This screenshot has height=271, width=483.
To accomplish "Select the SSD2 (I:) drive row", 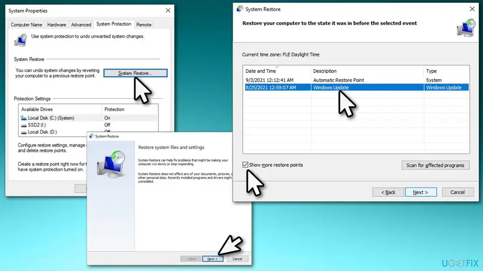I will 88,125.
